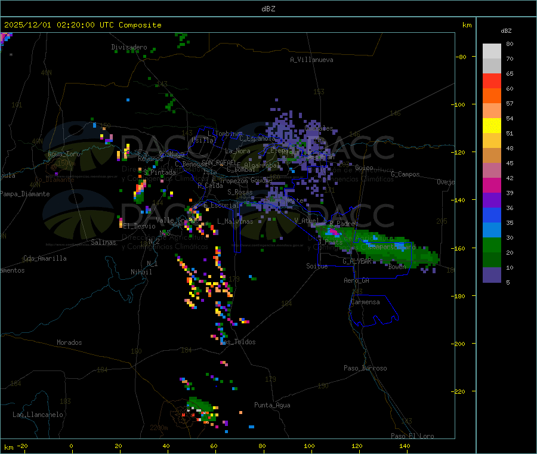Select the 'R_Padre' map label
537x454 pixels.
point(342,224)
